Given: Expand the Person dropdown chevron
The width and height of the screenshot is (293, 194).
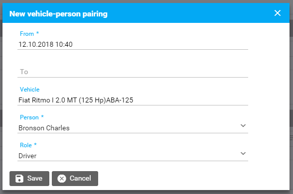Looking at the screenshot, I should tap(243, 126).
